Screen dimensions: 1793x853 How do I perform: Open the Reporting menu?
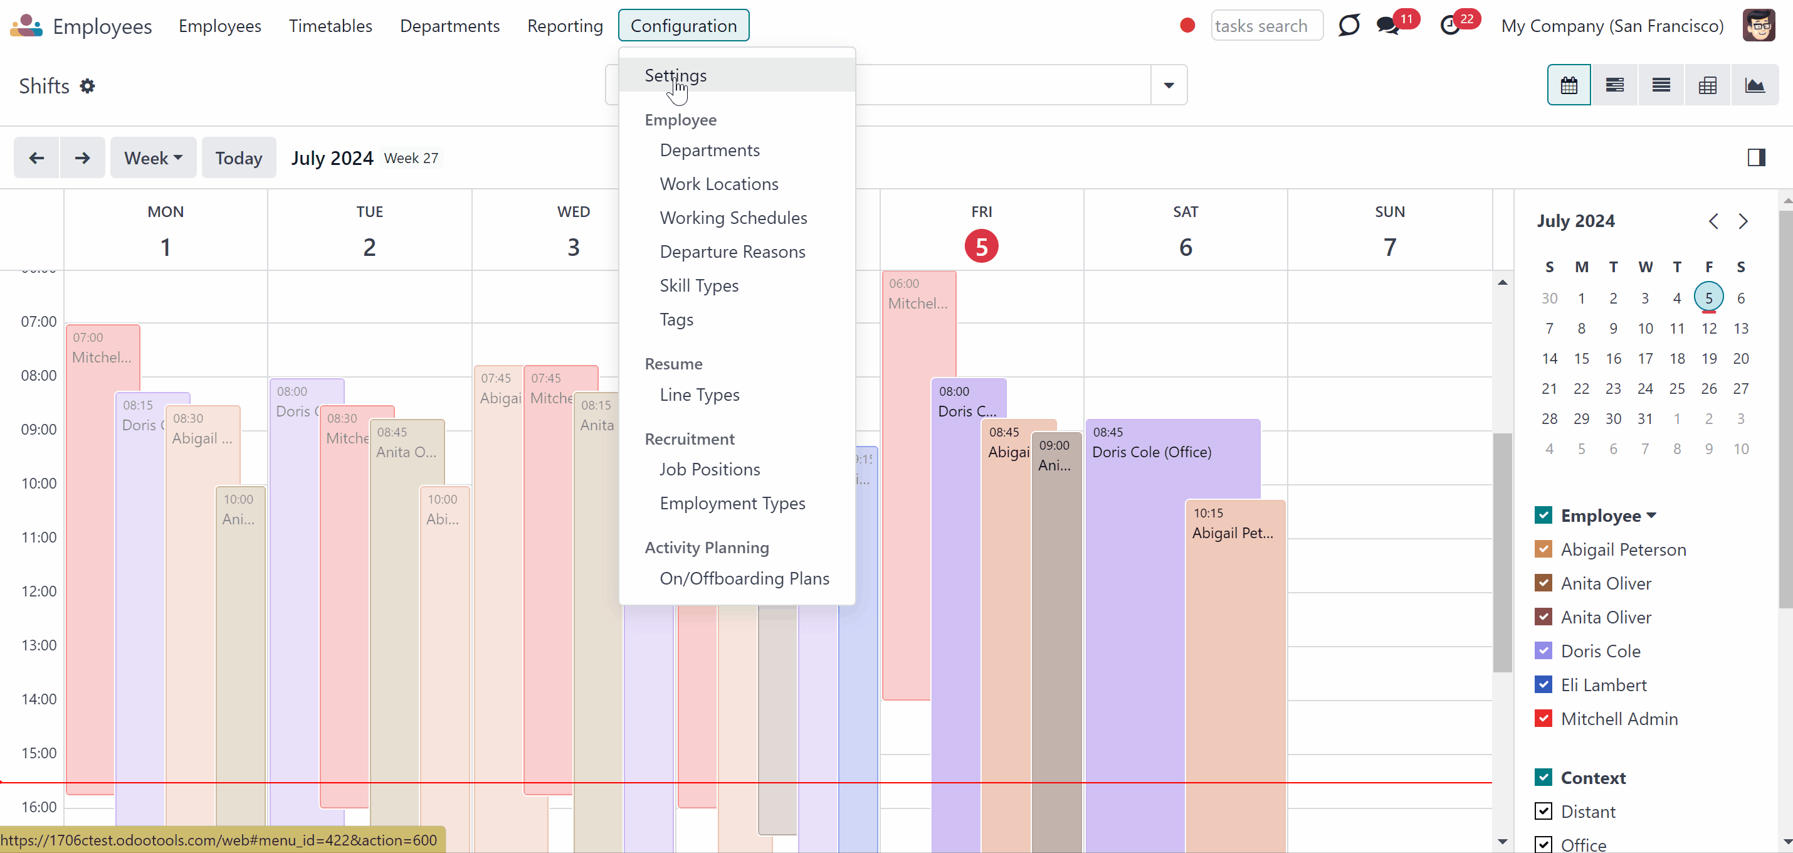564,26
